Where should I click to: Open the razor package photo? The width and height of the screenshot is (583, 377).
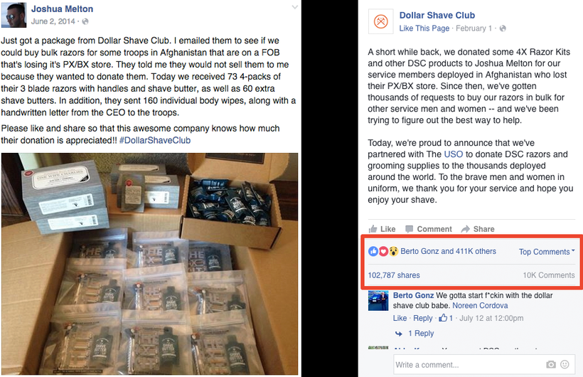149,263
